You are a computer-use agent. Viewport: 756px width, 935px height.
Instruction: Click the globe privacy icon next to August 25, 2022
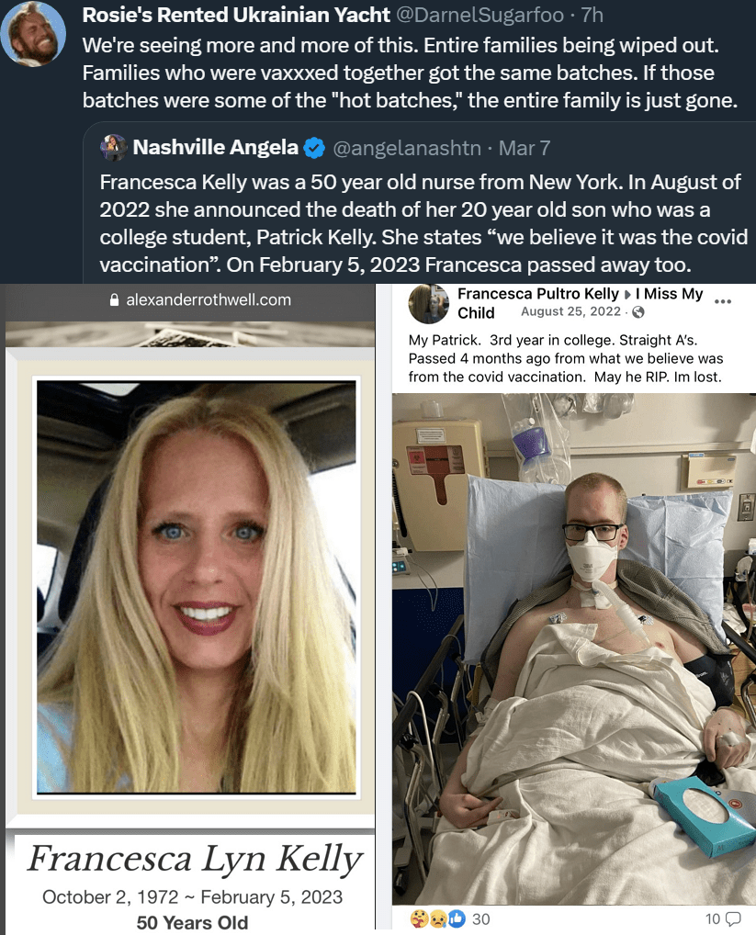tap(638, 312)
